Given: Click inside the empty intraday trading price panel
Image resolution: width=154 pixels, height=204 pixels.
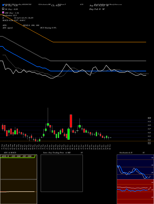Looking at the screenshot, I should [62, 173].
